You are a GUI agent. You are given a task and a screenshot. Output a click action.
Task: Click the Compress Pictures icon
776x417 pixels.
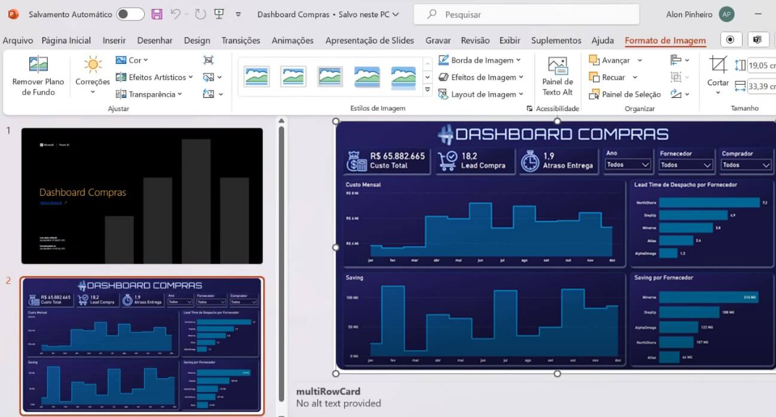(x=208, y=60)
